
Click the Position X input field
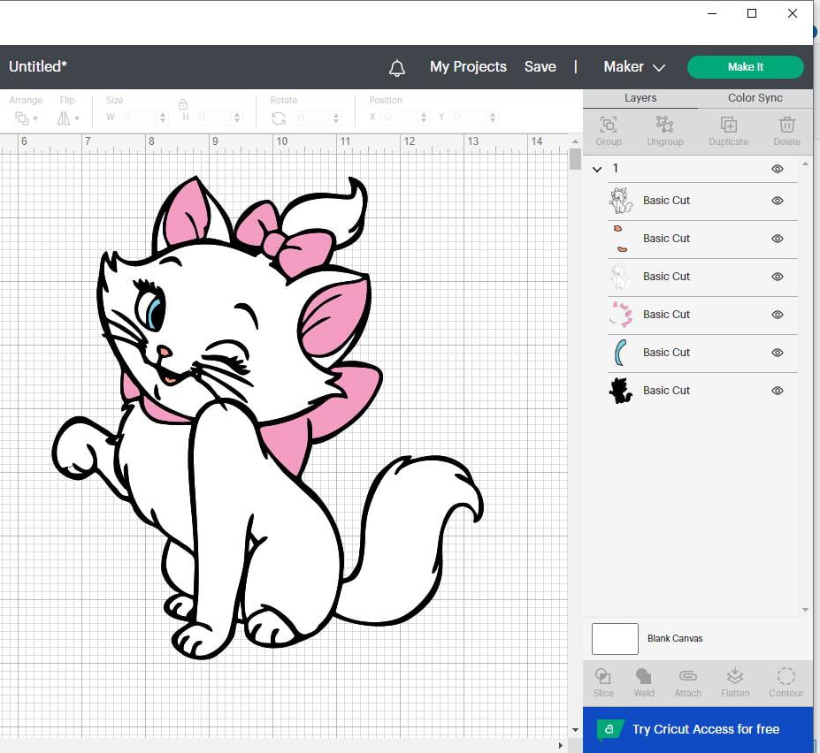400,118
